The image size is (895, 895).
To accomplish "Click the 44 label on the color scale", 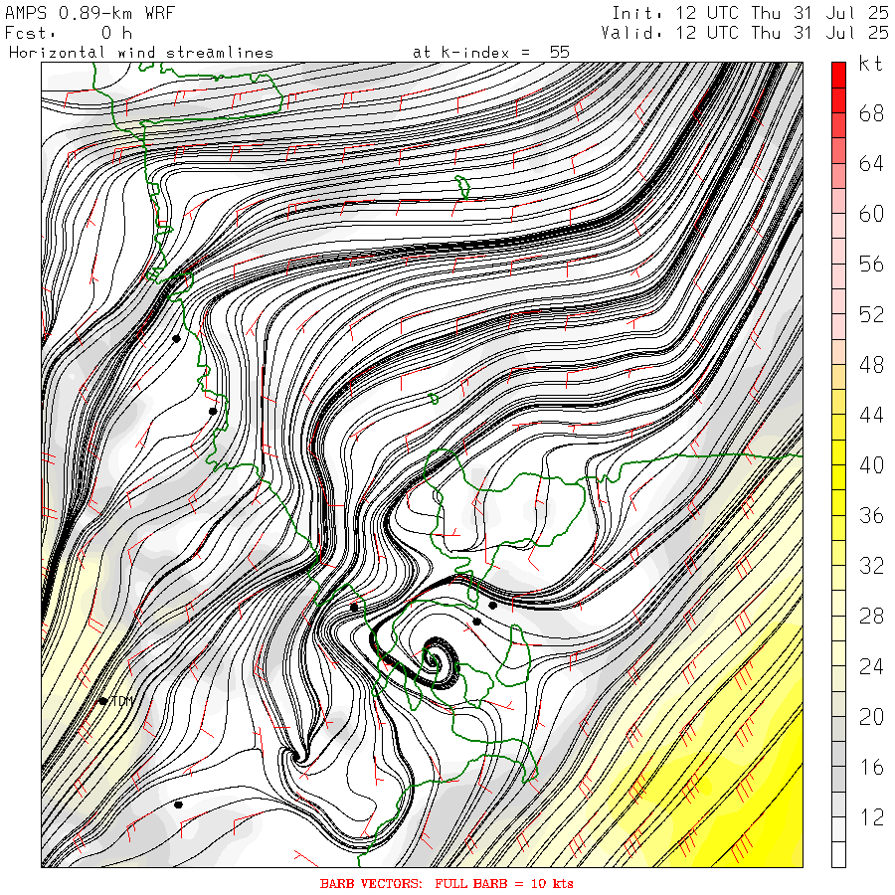I will (871, 415).
